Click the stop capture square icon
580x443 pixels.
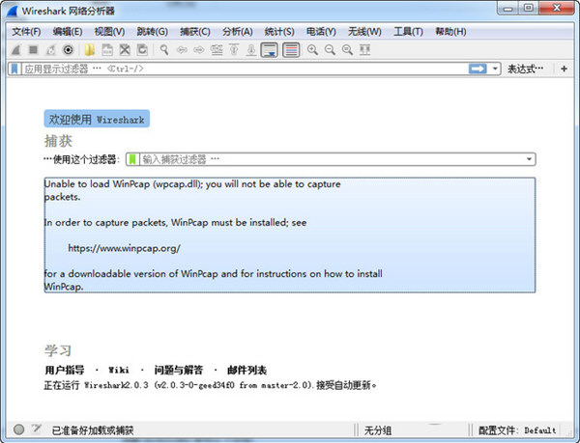click(x=34, y=49)
